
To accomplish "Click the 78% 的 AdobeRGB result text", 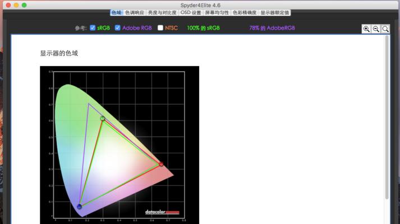I will 272,28.
